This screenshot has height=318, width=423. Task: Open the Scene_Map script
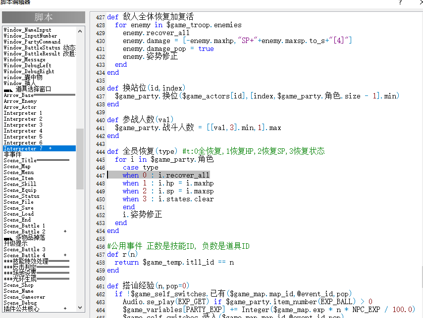(17, 166)
